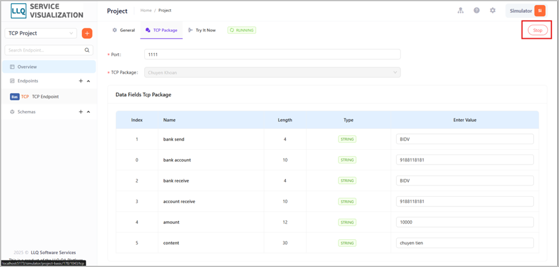Click the Length column header
Screen dimensions: 559x267
285,120
